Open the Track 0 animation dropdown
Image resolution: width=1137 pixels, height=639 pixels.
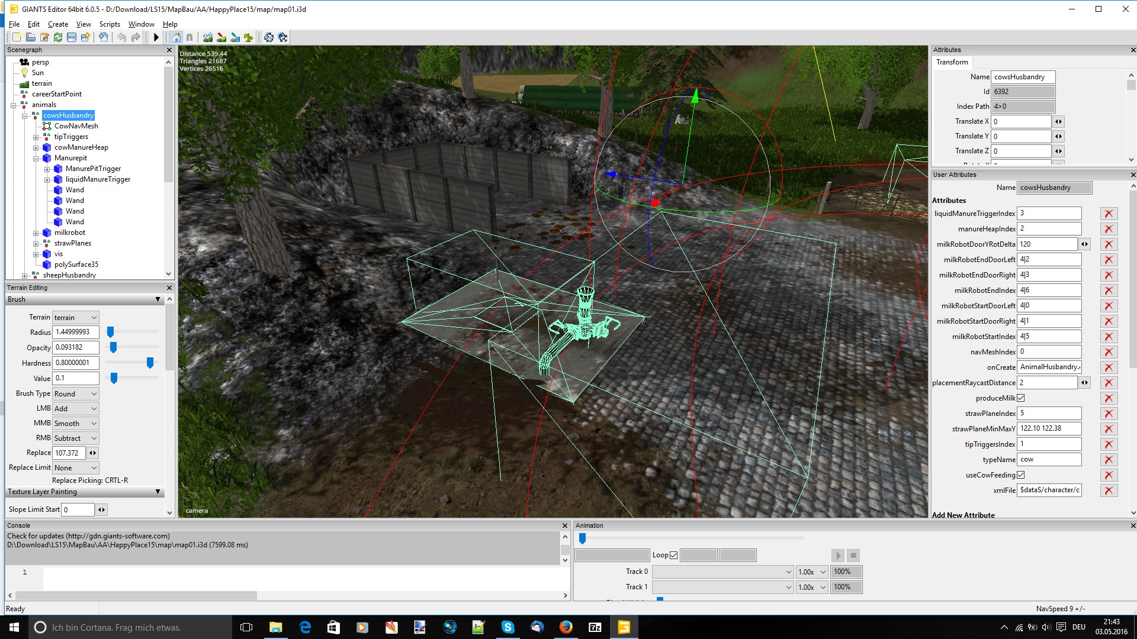(722, 572)
